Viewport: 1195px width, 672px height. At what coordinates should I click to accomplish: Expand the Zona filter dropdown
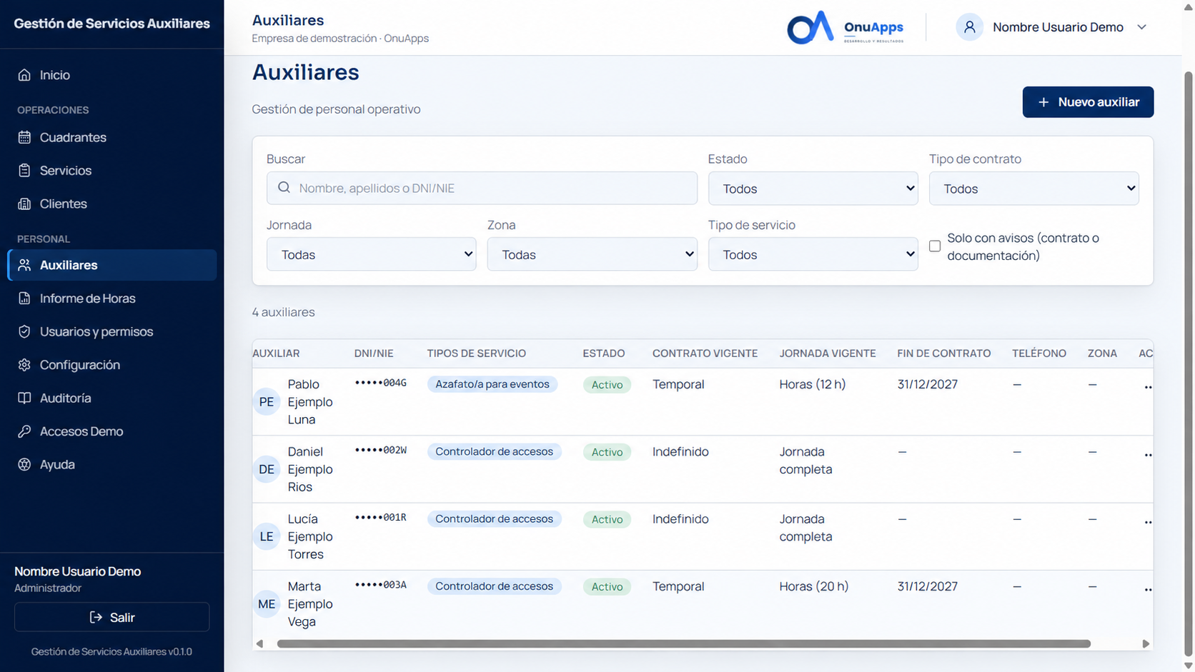592,254
